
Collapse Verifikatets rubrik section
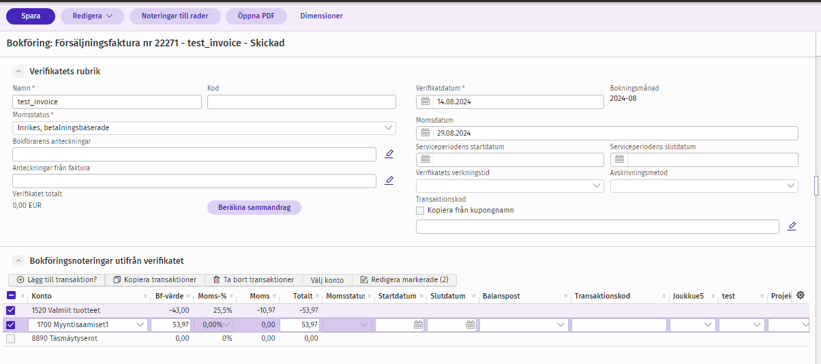coord(18,71)
